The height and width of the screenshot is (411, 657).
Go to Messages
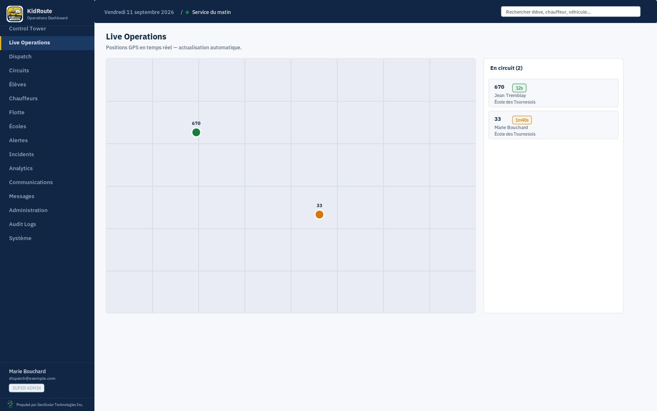(x=47, y=196)
